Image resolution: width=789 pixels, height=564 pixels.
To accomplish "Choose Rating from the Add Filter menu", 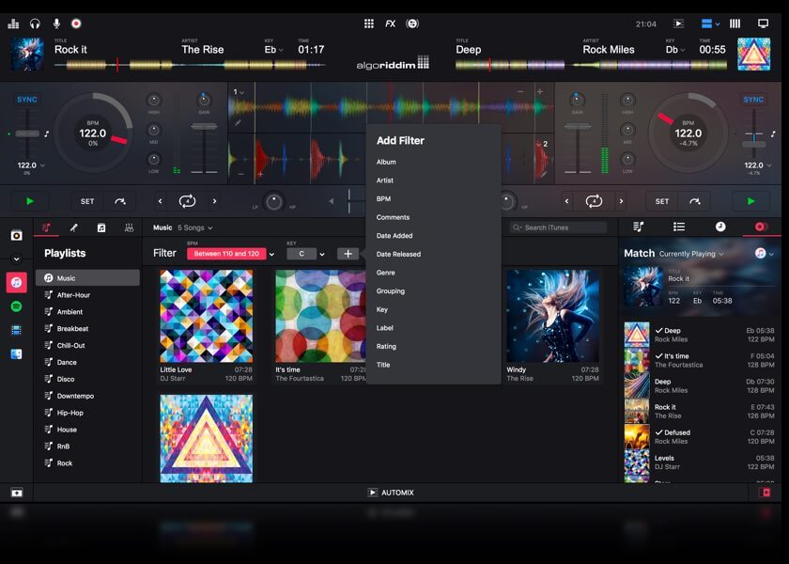I will pyautogui.click(x=386, y=346).
